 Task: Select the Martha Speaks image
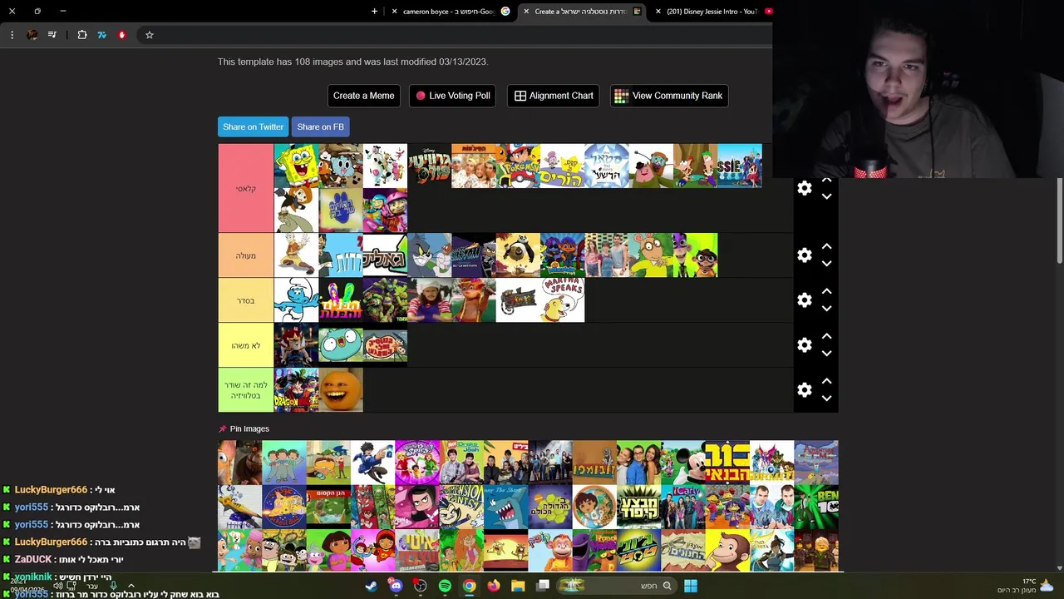562,299
